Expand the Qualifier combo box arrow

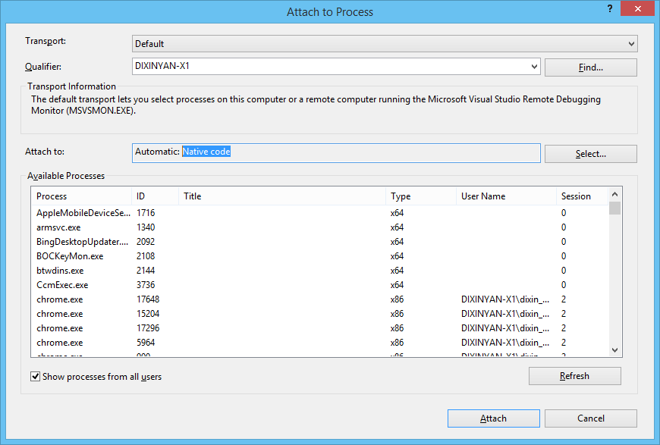tap(534, 67)
